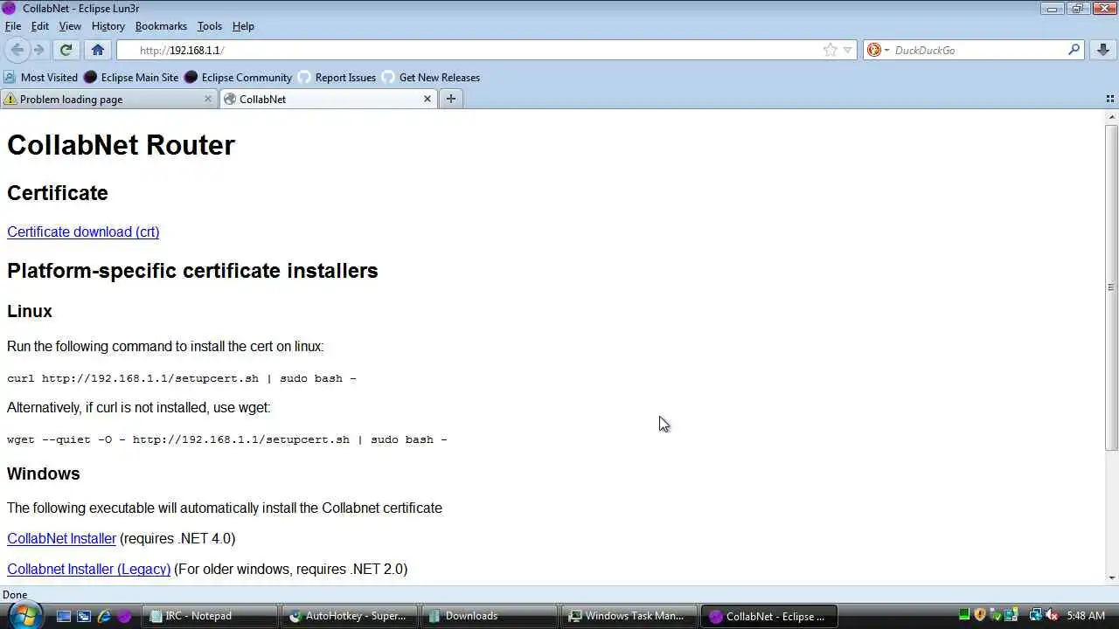Open the tab groups icon
1119x629 pixels.
1110,99
